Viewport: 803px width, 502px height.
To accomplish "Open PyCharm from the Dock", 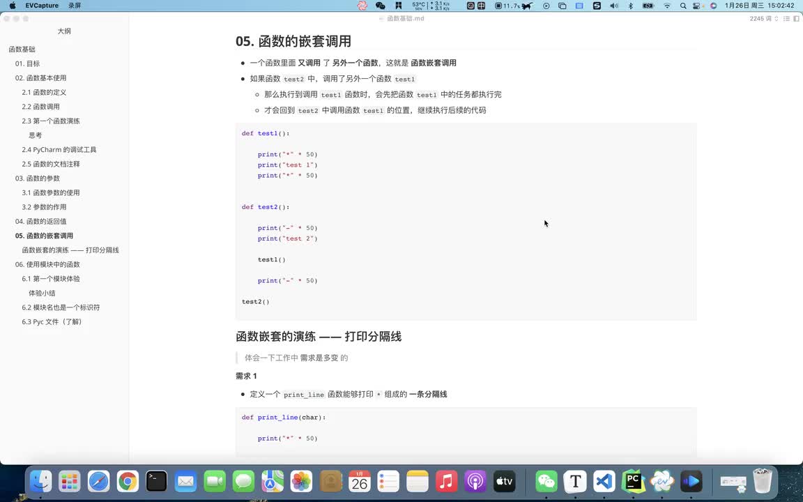I will point(634,482).
